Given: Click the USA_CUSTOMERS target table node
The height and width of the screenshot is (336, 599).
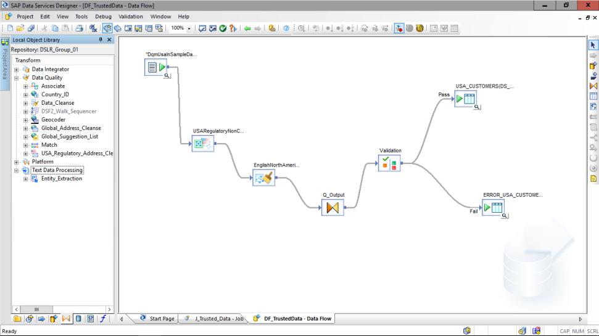Looking at the screenshot, I should click(x=465, y=99).
